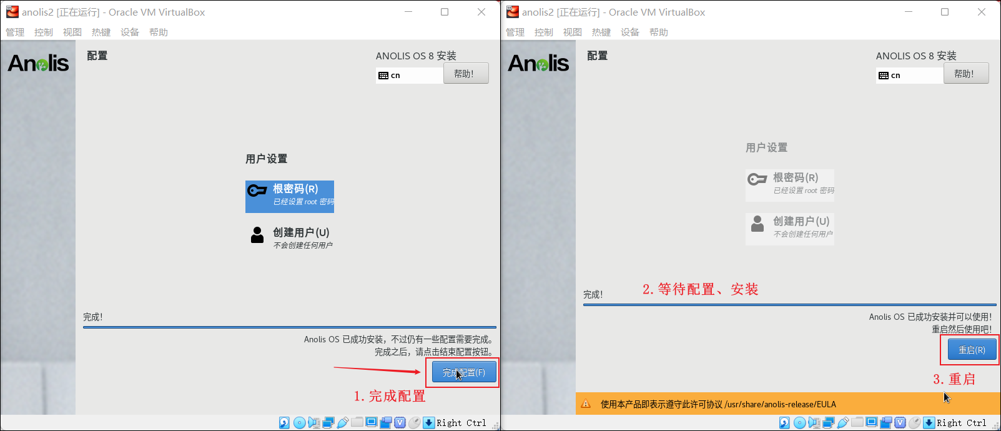Click Anolis logo in 重启 window
Image resolution: width=1001 pixels, height=431 pixels.
pyautogui.click(x=538, y=63)
